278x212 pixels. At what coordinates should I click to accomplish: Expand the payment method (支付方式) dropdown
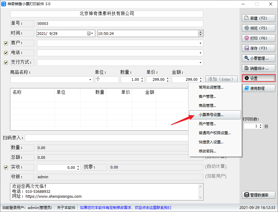(200, 63)
